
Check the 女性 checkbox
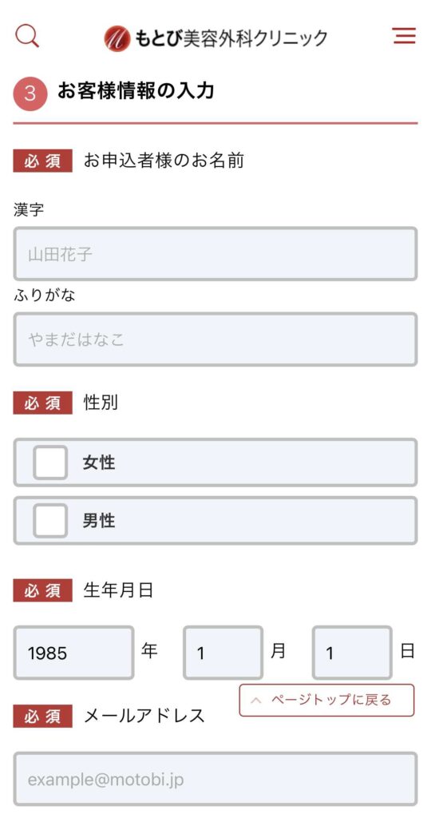pyautogui.click(x=50, y=463)
